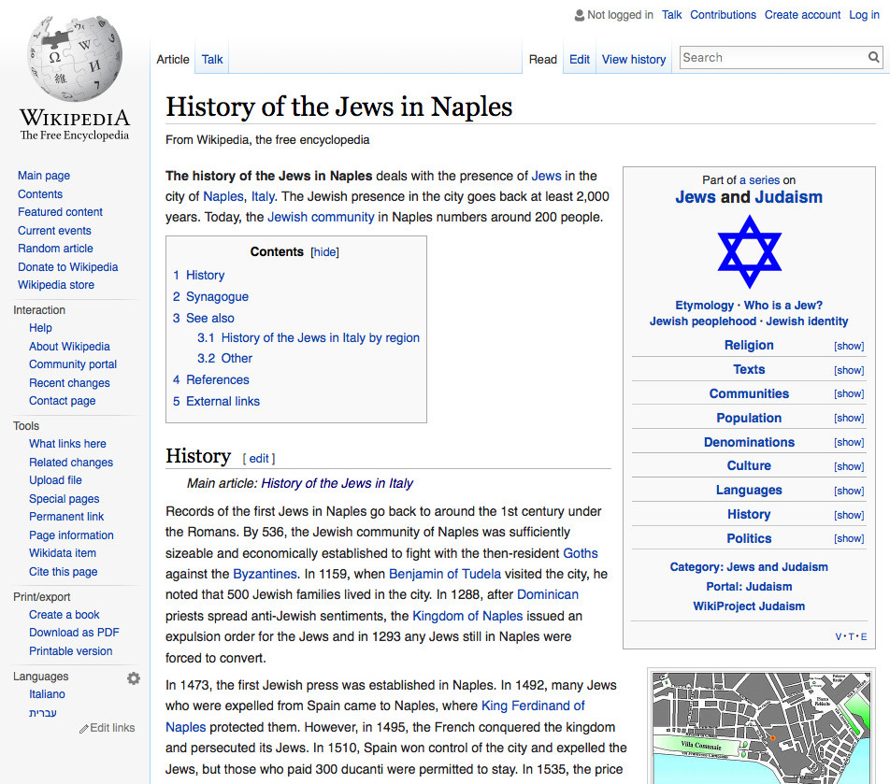The height and width of the screenshot is (784, 890).
Task: Edit the History section
Action: [x=259, y=459]
